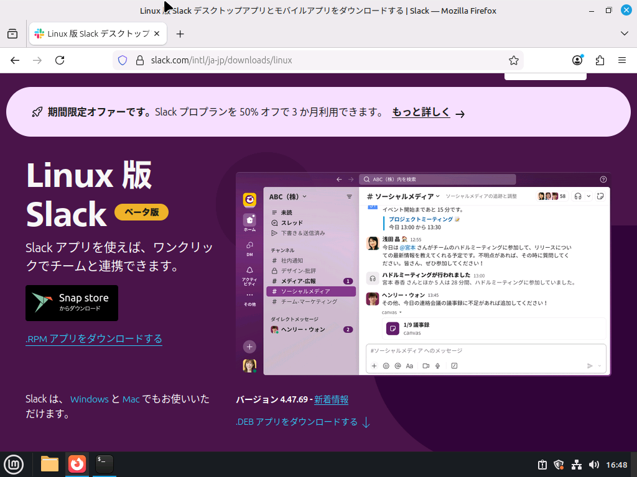The image size is (637, 477).
Task: Click the @ mention icon in the composer
Action: pyautogui.click(x=398, y=366)
